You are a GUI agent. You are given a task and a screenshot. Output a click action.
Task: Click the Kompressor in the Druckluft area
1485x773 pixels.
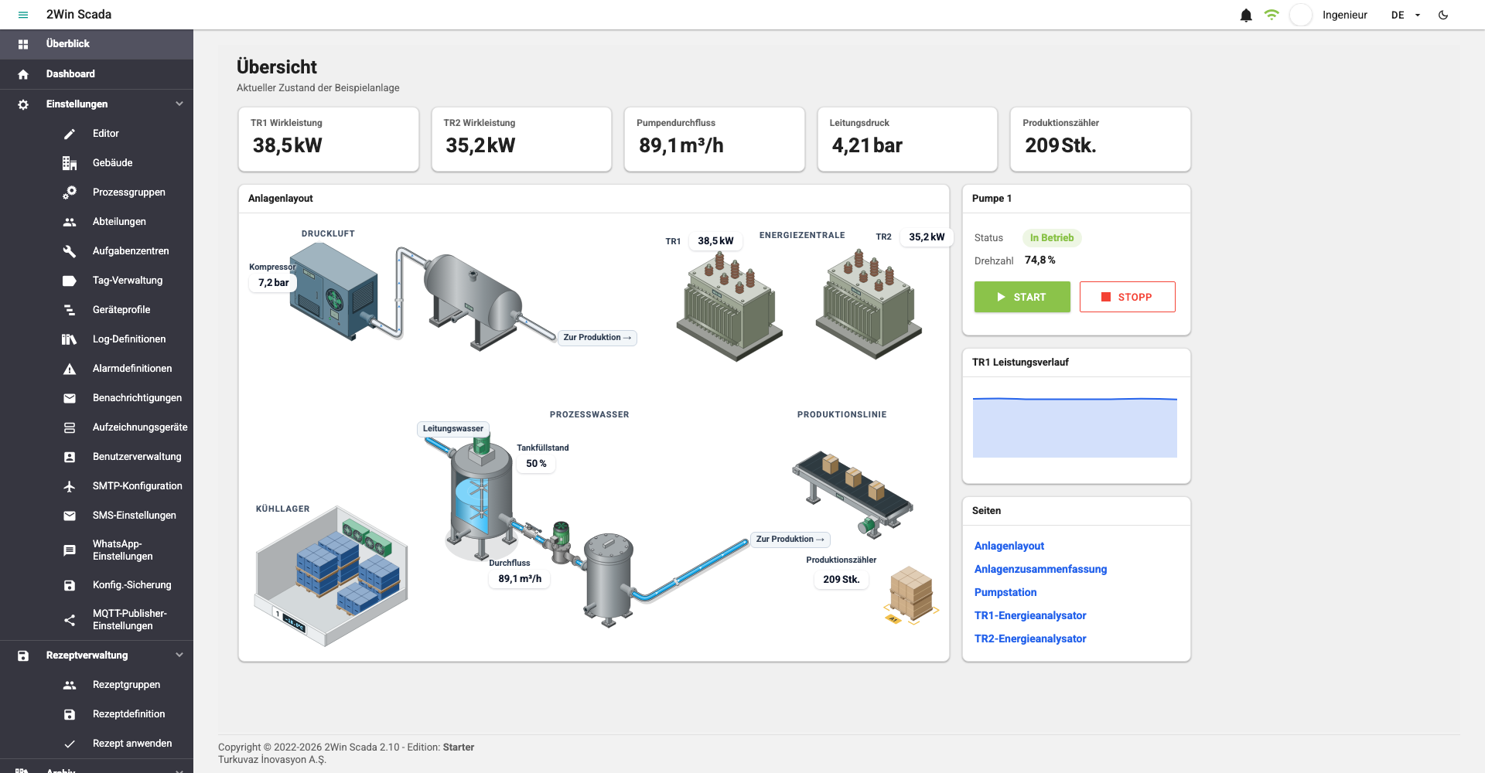tap(334, 292)
